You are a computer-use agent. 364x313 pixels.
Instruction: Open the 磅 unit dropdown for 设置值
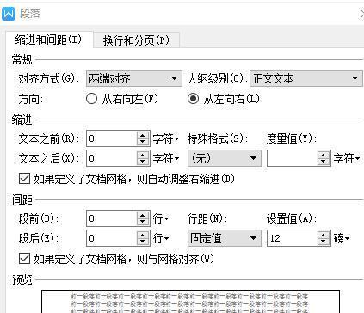342,238
